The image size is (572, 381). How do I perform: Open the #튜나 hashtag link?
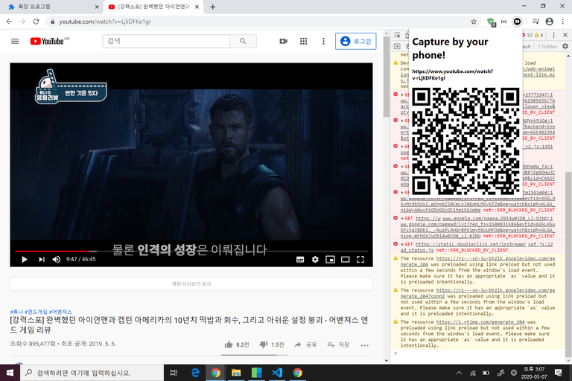[16, 312]
